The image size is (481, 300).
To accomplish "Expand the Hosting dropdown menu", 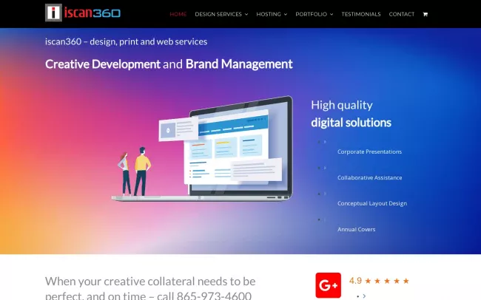I will click(x=271, y=14).
